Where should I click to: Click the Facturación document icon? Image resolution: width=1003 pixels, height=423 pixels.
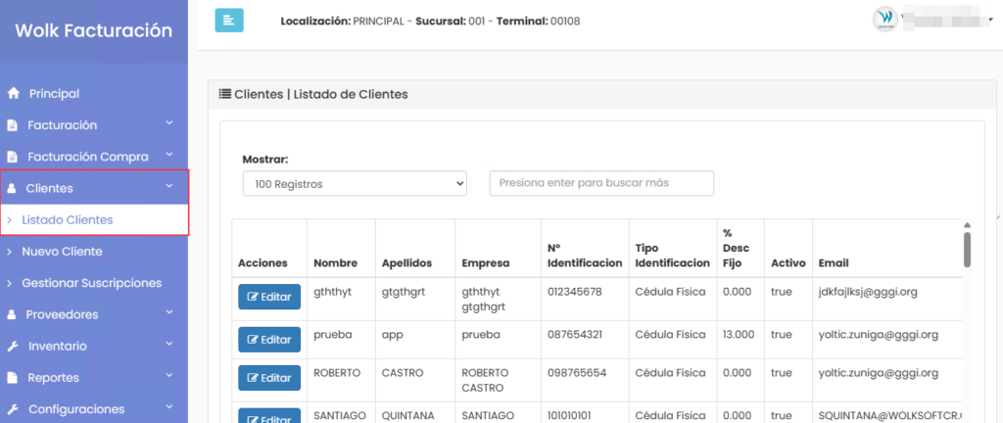point(13,125)
